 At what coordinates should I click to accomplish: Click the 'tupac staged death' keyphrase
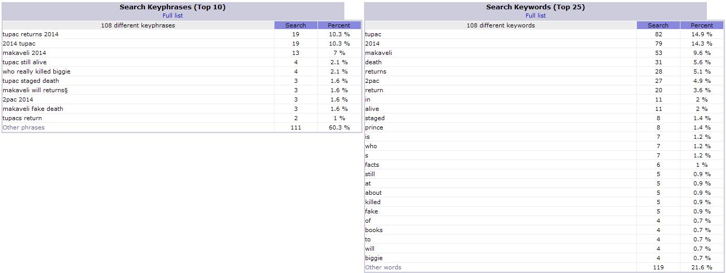pyautogui.click(x=31, y=81)
